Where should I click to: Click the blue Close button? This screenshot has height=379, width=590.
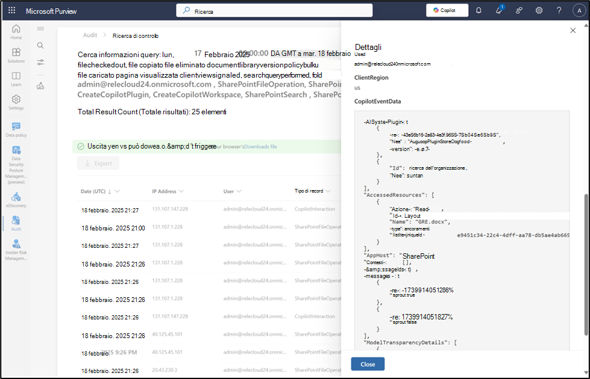pyautogui.click(x=368, y=364)
